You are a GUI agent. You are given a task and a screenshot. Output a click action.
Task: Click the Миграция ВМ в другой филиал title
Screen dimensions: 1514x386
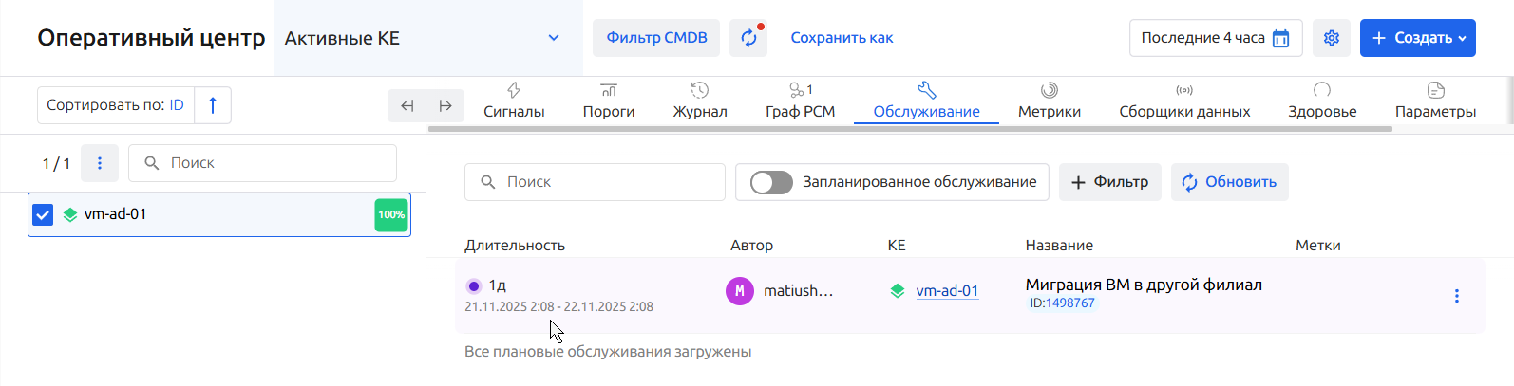(x=1144, y=285)
